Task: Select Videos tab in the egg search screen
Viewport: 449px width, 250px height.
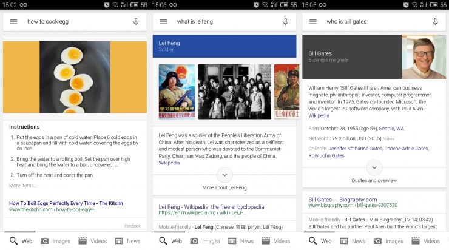Action: tap(92, 241)
